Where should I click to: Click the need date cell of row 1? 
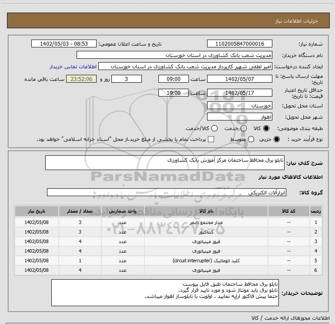(37, 222)
